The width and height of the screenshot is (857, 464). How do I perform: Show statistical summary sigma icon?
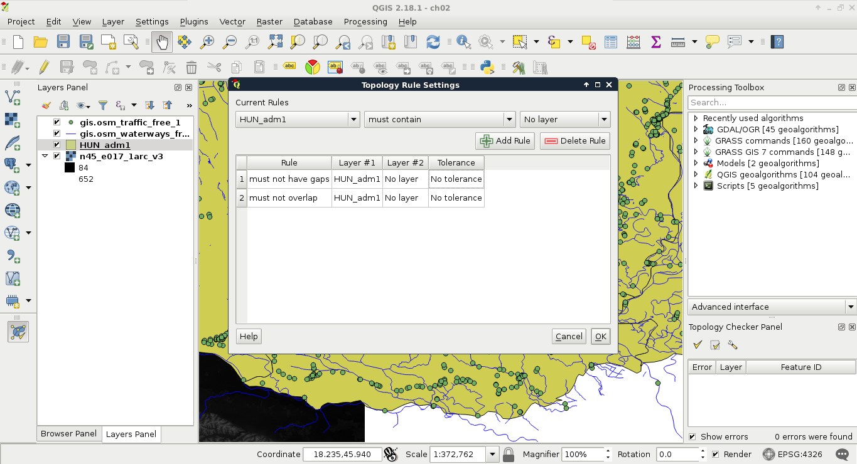coord(656,42)
